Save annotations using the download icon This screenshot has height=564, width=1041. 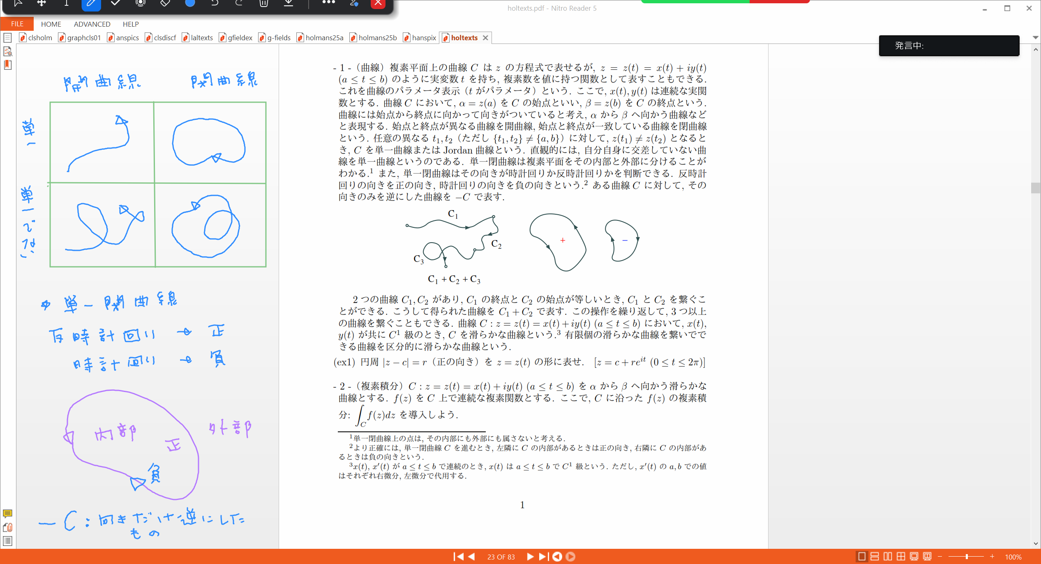pyautogui.click(x=288, y=4)
